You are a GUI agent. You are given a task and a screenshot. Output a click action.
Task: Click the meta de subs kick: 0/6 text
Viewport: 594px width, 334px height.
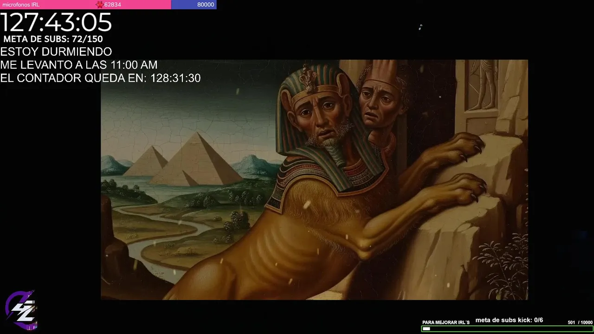pos(509,320)
